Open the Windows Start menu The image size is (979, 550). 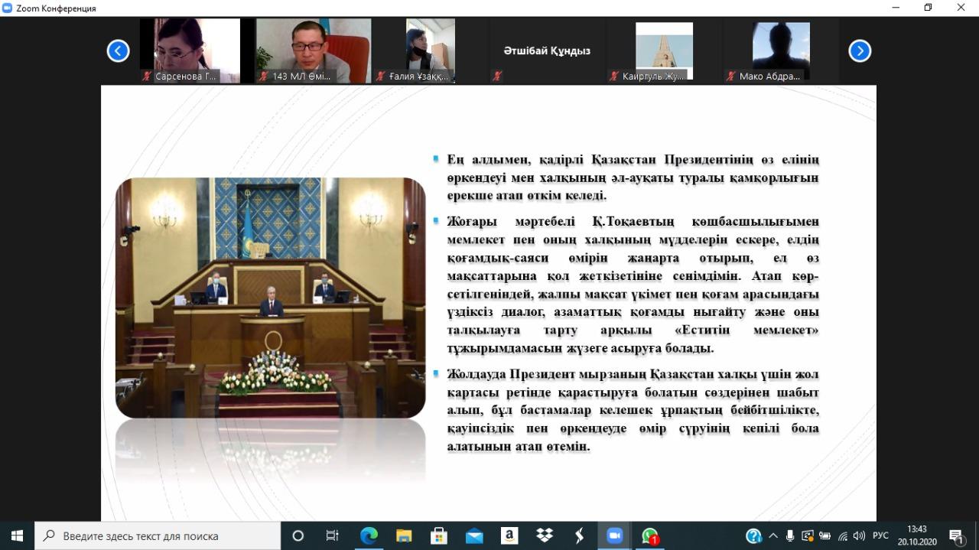[17, 535]
